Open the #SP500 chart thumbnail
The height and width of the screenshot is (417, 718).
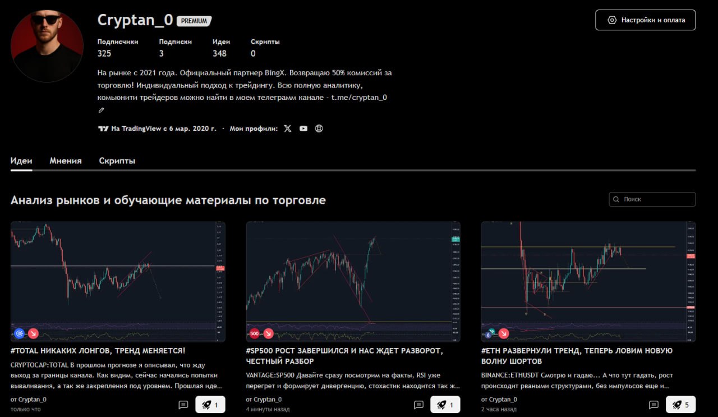tap(353, 281)
